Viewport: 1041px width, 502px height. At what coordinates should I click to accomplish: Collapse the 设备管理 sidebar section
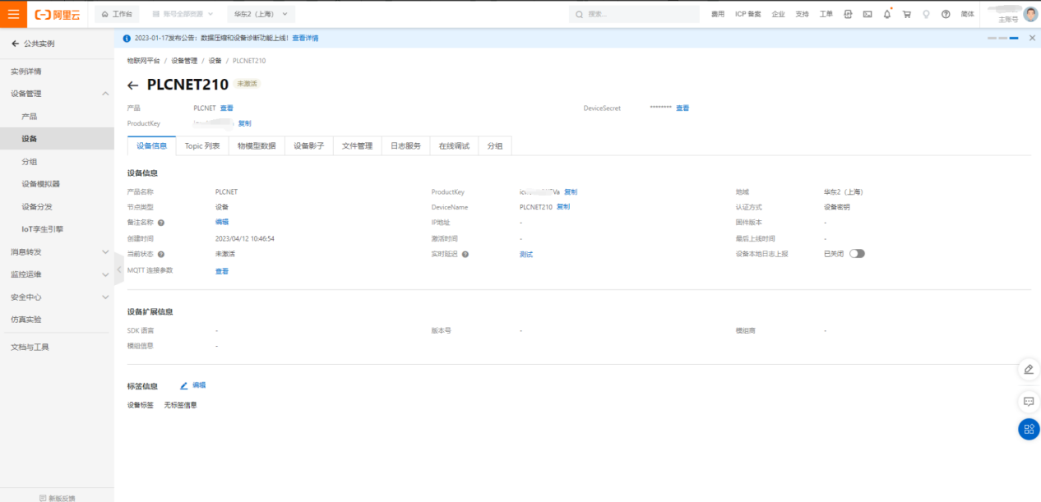105,94
